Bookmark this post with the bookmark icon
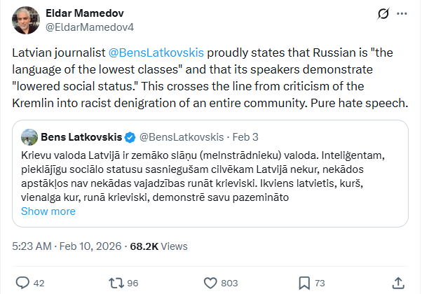Image resolution: width=422 pixels, height=294 pixels. pos(304,283)
